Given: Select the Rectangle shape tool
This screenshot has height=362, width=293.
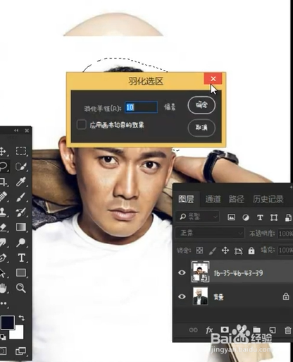Looking at the screenshot, I should pyautogui.click(x=21, y=272).
